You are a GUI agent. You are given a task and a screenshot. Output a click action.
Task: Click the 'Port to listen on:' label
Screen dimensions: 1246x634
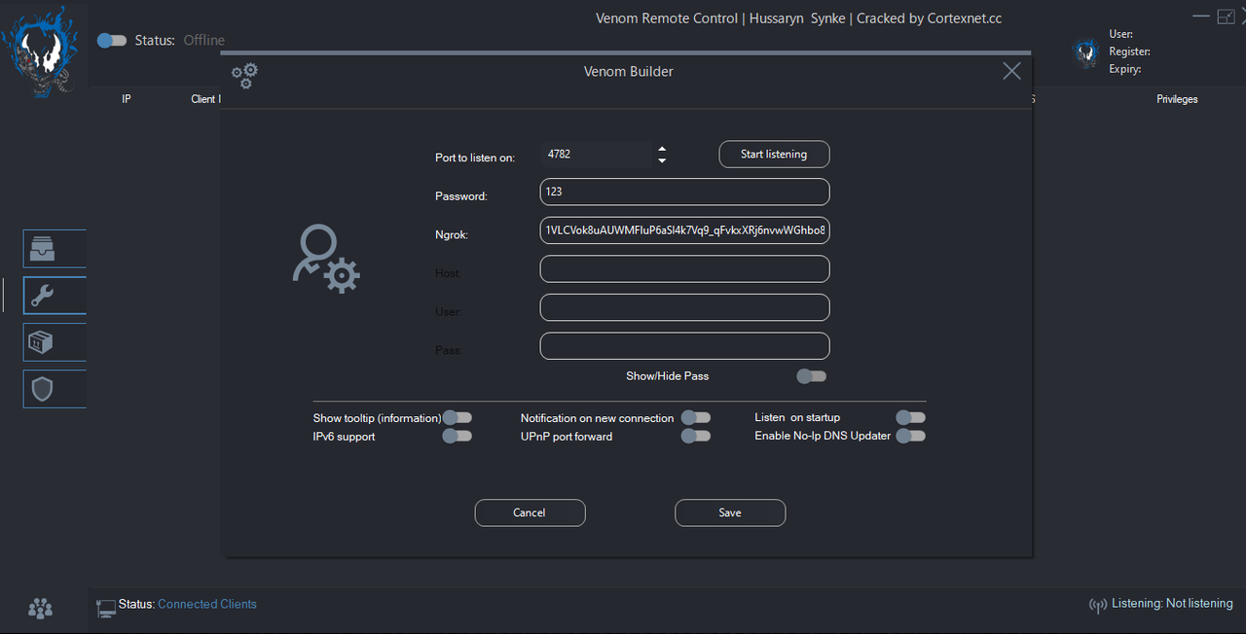coord(475,158)
